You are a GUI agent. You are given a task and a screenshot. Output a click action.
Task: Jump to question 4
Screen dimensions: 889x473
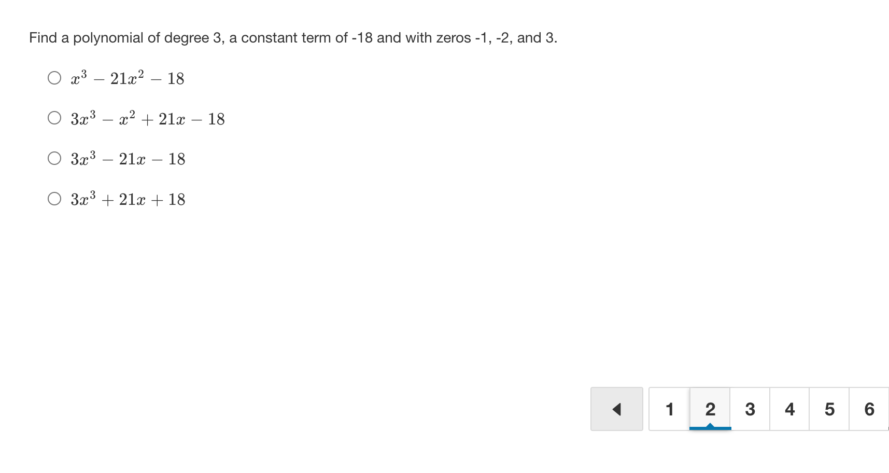(x=789, y=409)
